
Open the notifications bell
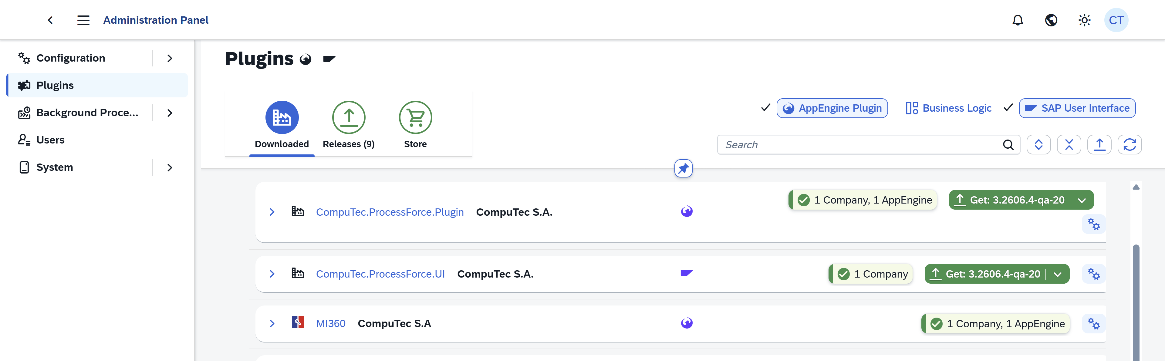tap(1018, 20)
